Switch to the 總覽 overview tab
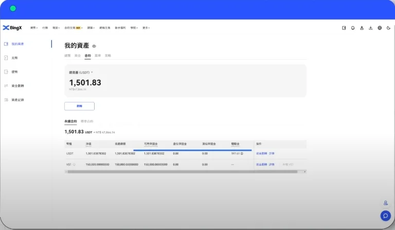395x230 pixels. pyautogui.click(x=67, y=56)
